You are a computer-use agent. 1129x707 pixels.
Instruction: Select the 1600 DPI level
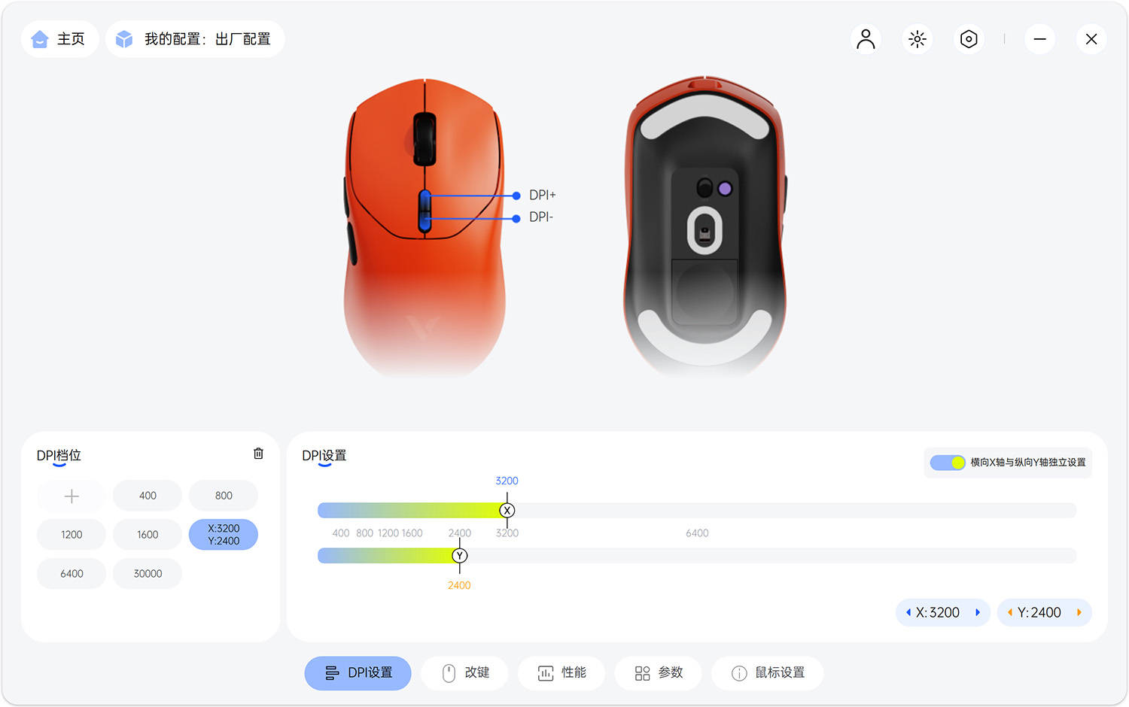(148, 535)
